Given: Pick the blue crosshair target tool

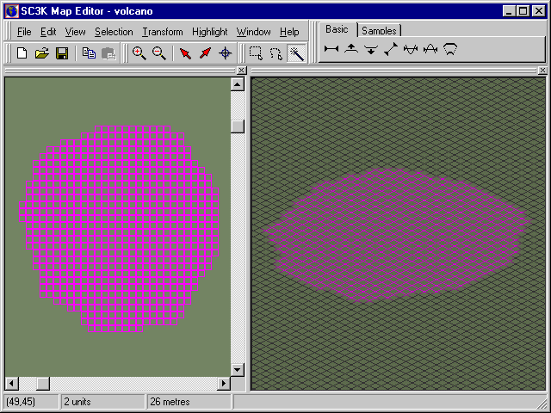Looking at the screenshot, I should pyautogui.click(x=226, y=53).
